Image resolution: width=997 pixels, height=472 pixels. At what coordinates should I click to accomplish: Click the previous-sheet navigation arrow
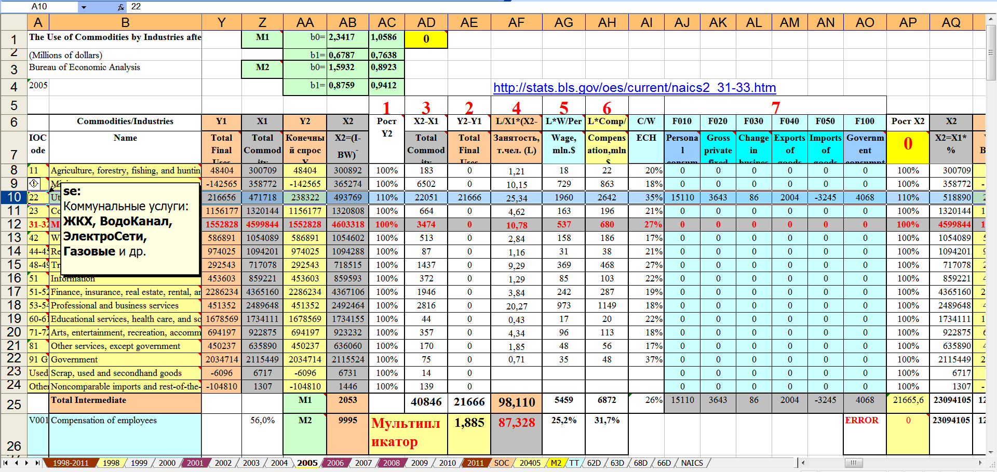click(16, 463)
